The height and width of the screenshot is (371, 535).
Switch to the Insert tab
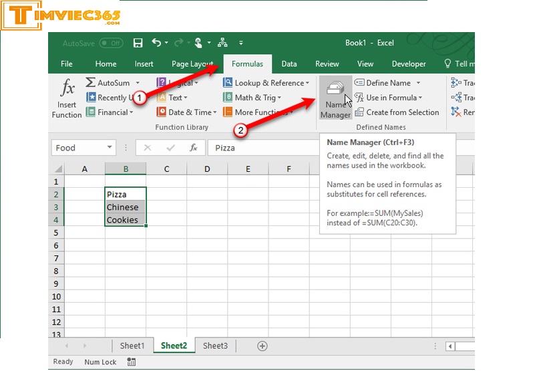pyautogui.click(x=144, y=64)
